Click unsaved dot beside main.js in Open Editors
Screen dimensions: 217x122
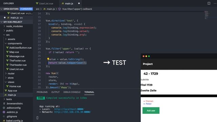pos(5,18)
